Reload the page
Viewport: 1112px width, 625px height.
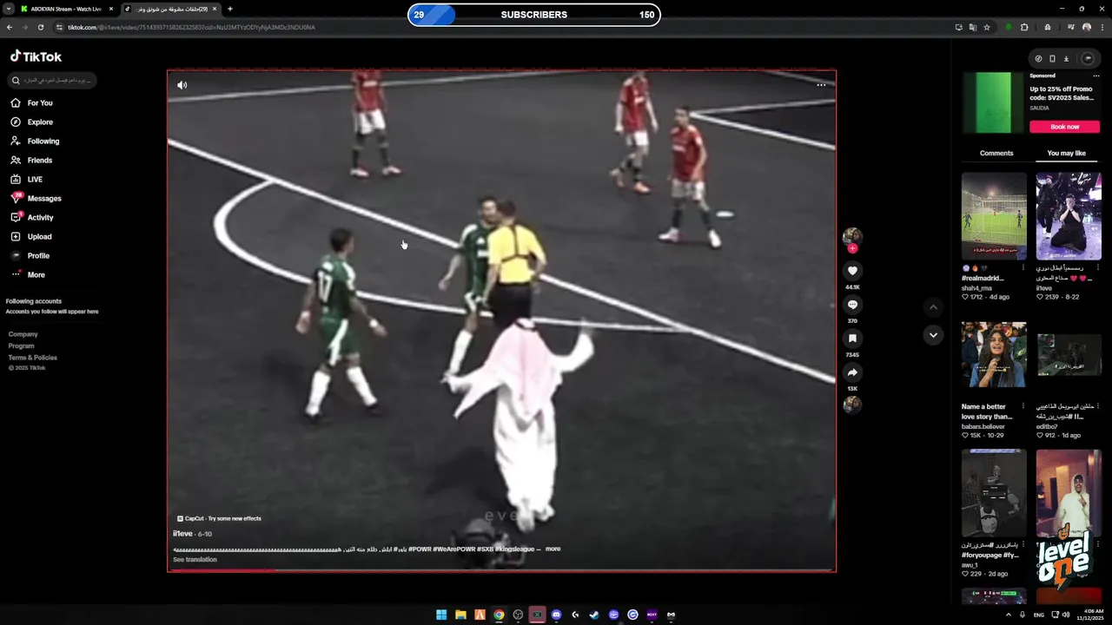(x=40, y=27)
